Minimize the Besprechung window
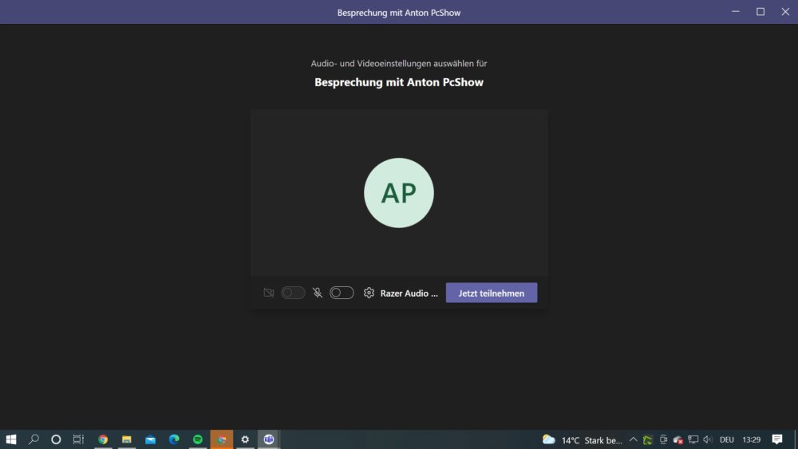The height and width of the screenshot is (449, 798). click(736, 12)
